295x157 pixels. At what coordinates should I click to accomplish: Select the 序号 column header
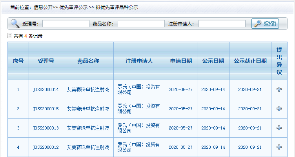click(18, 61)
